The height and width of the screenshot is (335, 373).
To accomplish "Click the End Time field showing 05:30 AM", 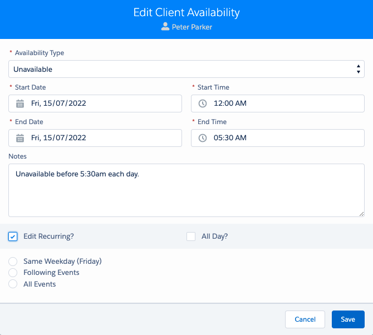I will click(x=278, y=138).
